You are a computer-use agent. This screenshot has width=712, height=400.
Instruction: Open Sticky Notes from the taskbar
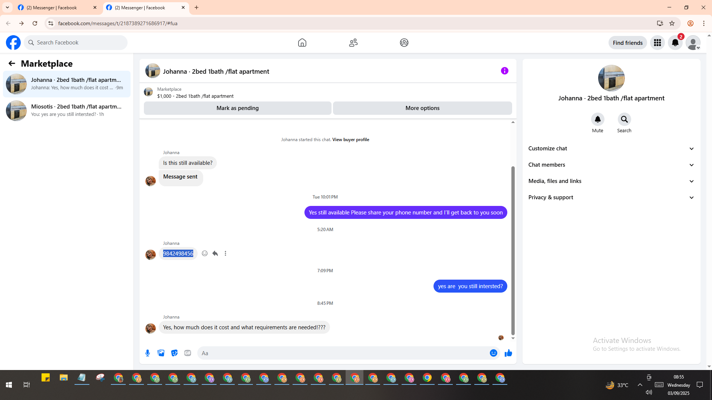pyautogui.click(x=46, y=378)
